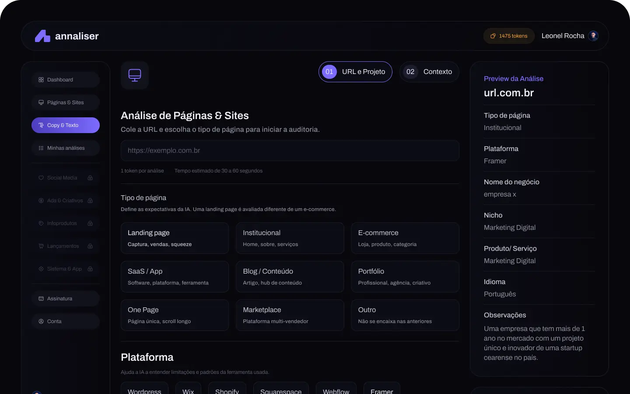The image size is (630, 394).
Task: Click the lock icon beside Lançamentos
Action: [90, 246]
